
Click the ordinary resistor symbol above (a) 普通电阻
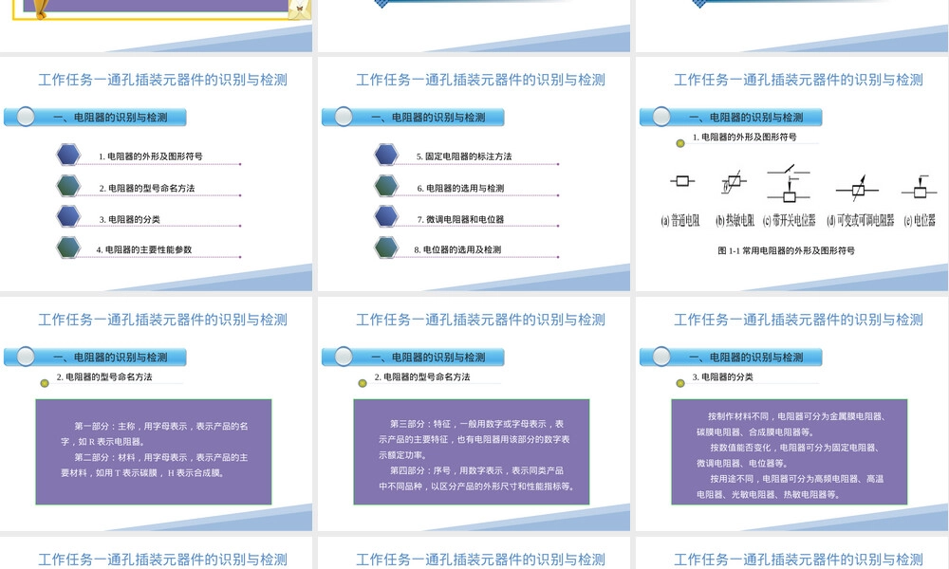click(x=682, y=181)
